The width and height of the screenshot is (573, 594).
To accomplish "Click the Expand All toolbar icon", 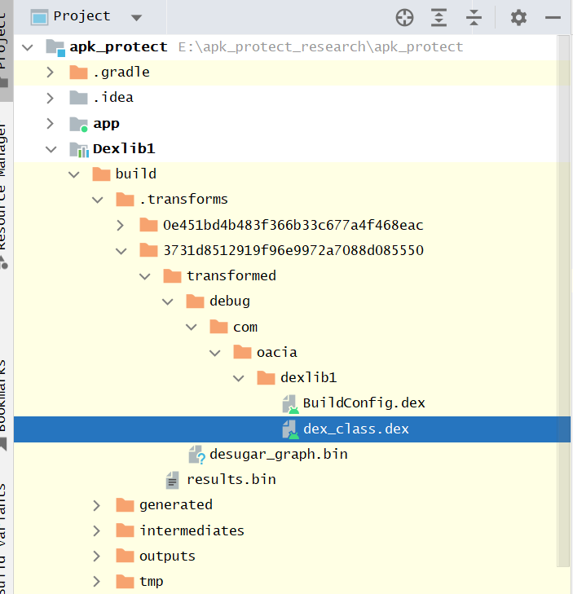I will point(439,17).
